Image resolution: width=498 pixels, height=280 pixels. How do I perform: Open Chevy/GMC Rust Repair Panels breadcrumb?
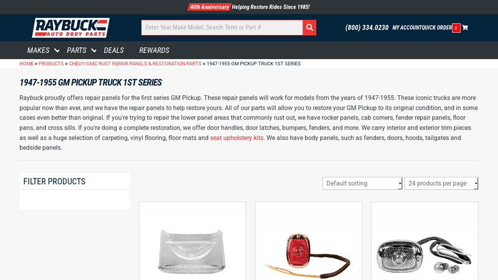tap(135, 63)
